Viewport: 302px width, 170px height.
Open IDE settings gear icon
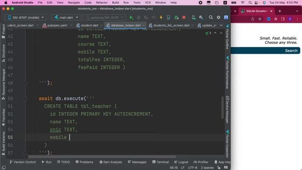(218, 17)
